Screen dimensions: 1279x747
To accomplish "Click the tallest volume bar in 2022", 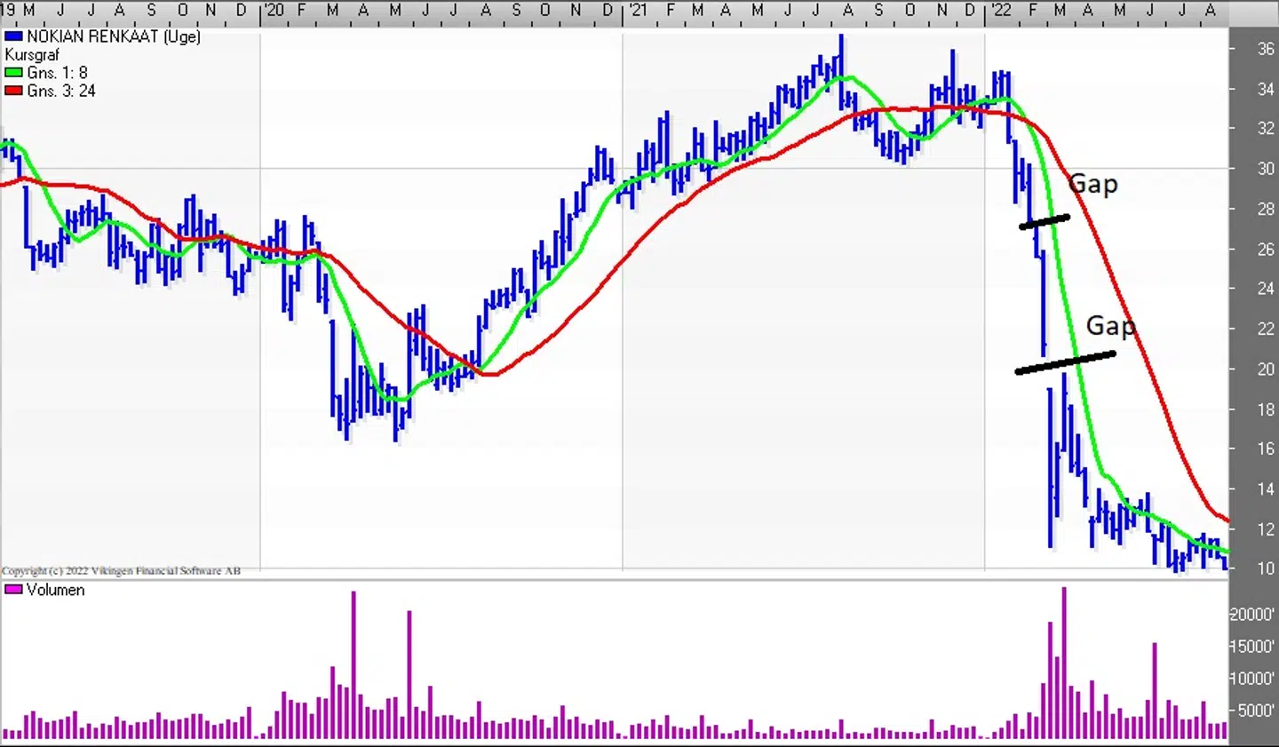I will (x=1064, y=662).
